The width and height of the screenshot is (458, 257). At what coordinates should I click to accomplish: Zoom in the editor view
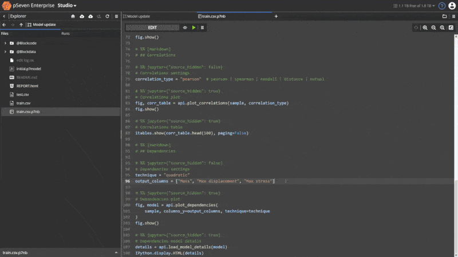425,27
